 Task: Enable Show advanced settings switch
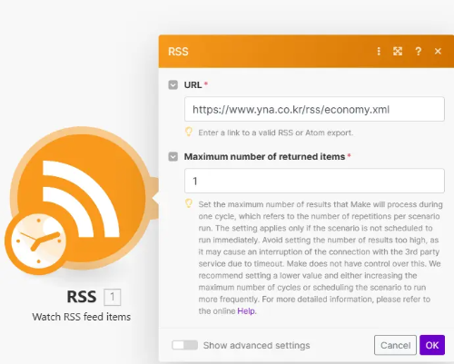click(184, 345)
